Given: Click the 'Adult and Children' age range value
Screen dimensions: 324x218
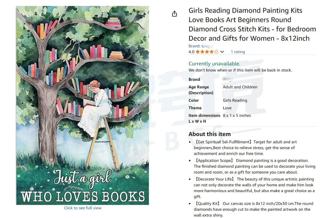Looking at the screenshot, I should 240,87.
